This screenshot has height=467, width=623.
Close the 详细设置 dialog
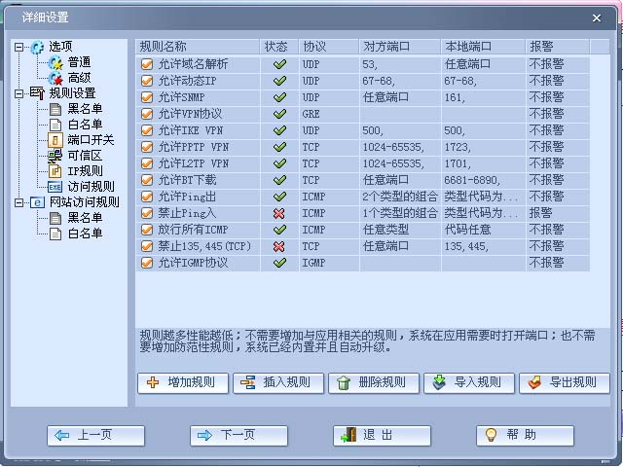597,18
